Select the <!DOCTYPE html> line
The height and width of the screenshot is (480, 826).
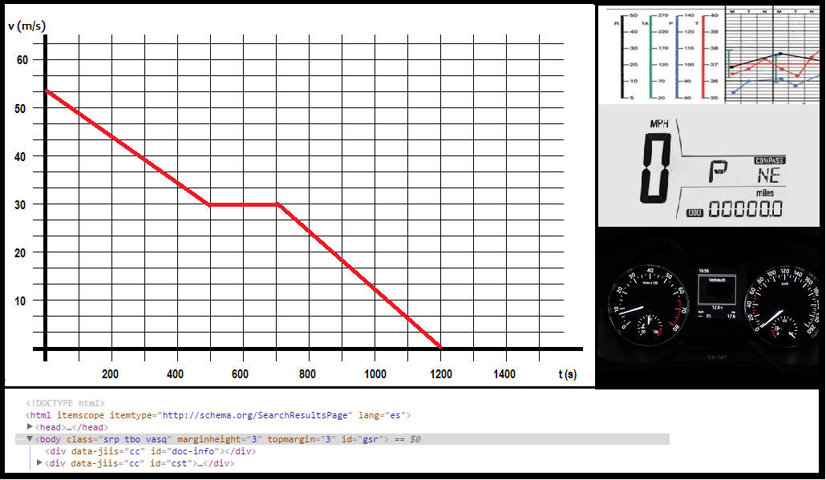(65, 403)
